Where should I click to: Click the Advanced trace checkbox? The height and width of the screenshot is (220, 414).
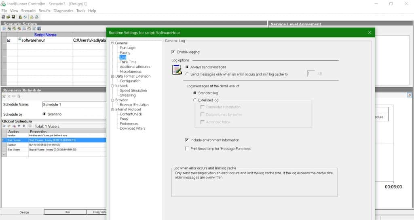click(203, 122)
